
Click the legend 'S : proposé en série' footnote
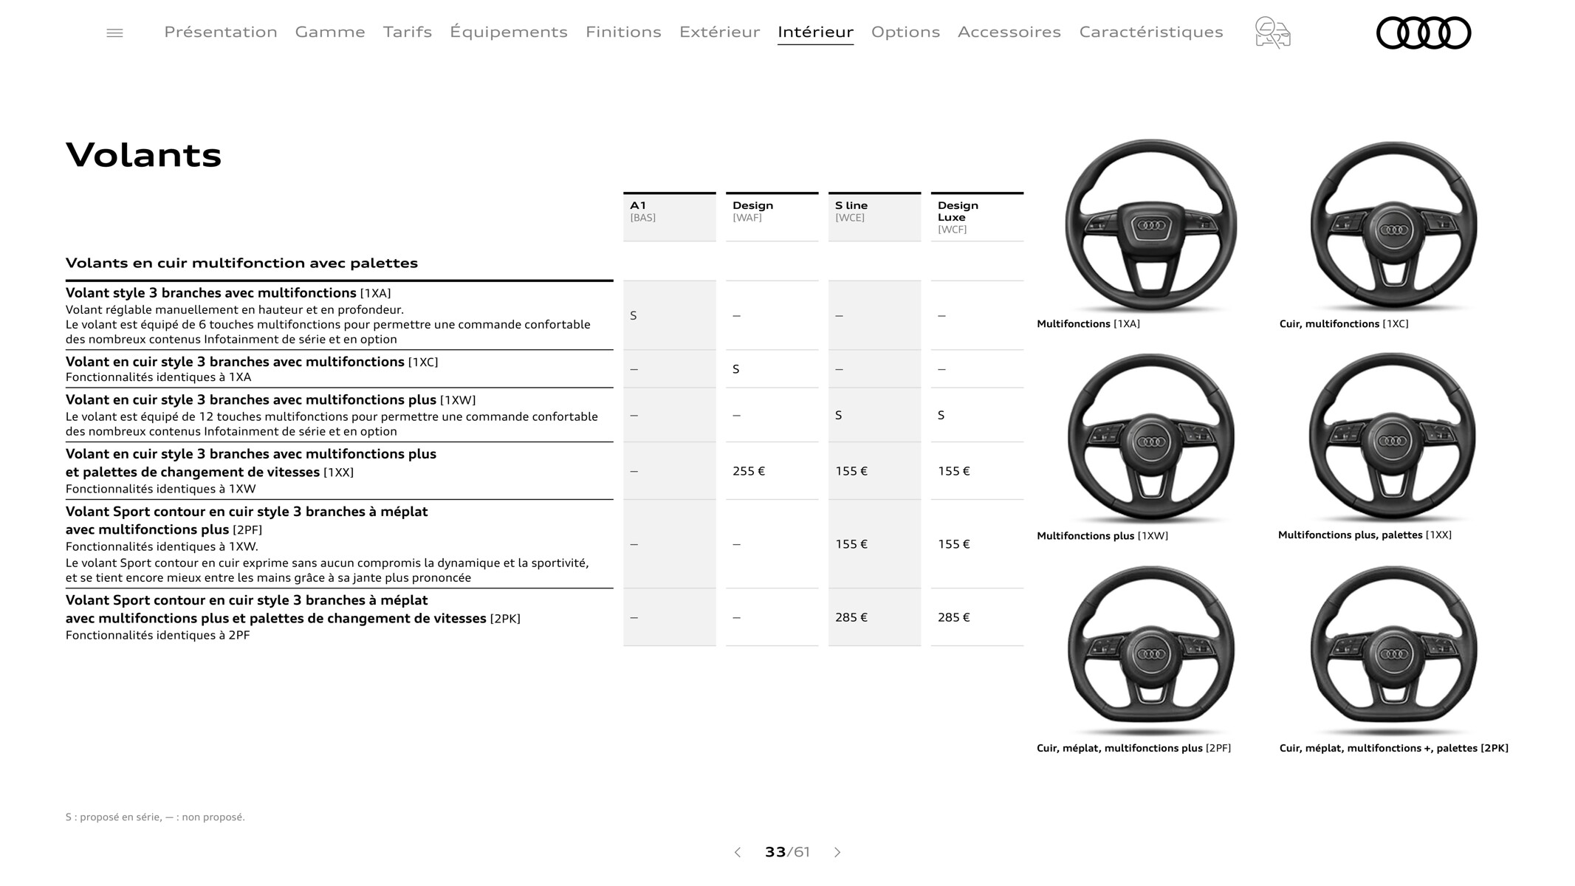[155, 817]
